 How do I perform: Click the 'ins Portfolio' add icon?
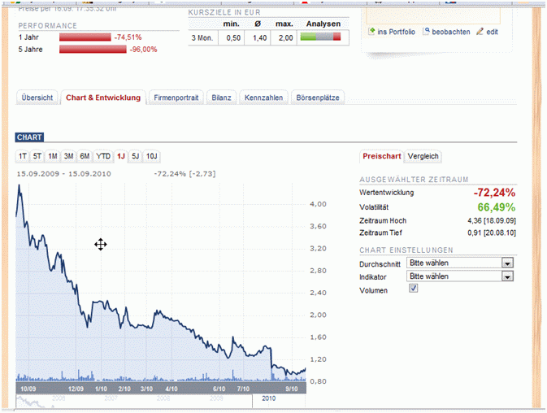372,32
